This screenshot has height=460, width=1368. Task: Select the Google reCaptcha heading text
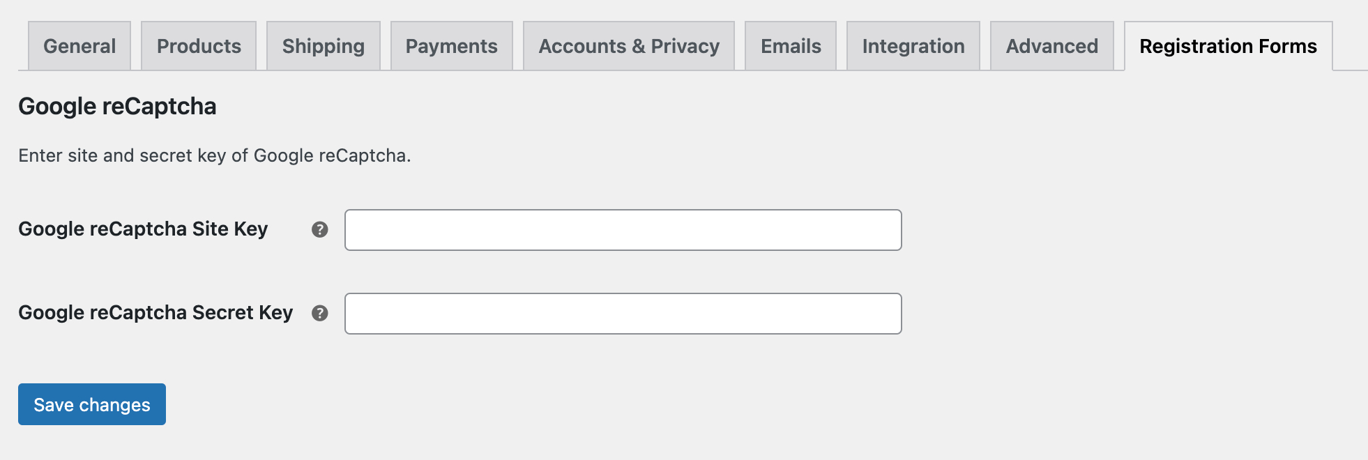(x=117, y=106)
